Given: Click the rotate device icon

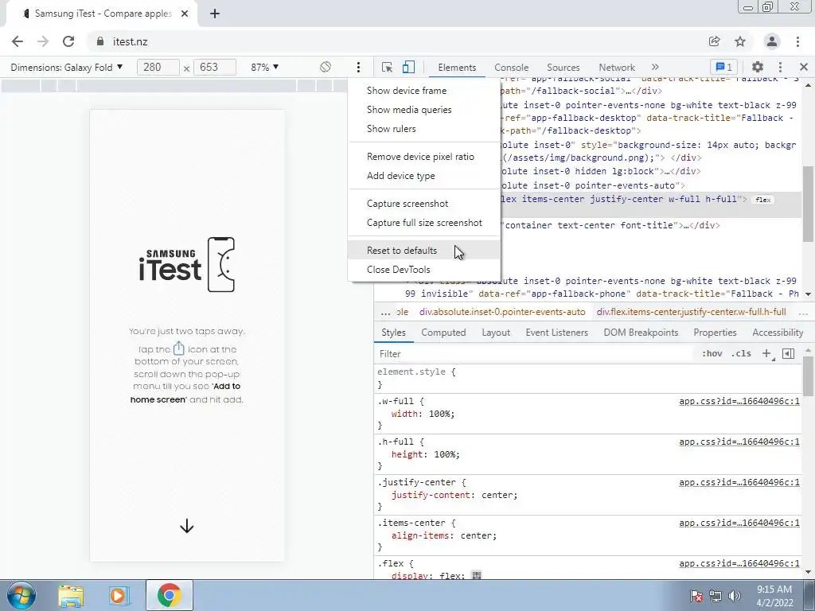Looking at the screenshot, I should (x=326, y=67).
